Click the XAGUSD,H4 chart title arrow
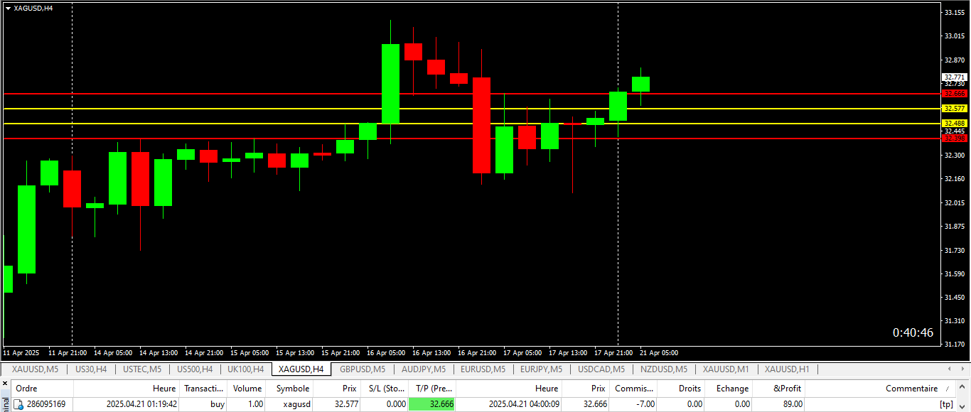The image size is (971, 412). [8, 8]
